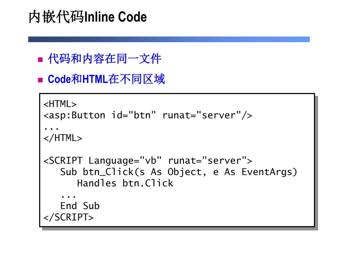
Task: Click the "Handles btn.Click" line
Action: tap(125, 183)
